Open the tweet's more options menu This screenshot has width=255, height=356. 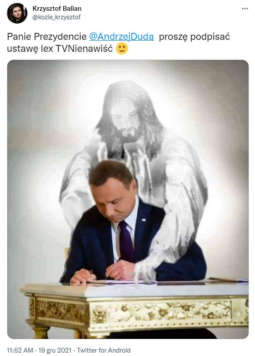(x=245, y=9)
